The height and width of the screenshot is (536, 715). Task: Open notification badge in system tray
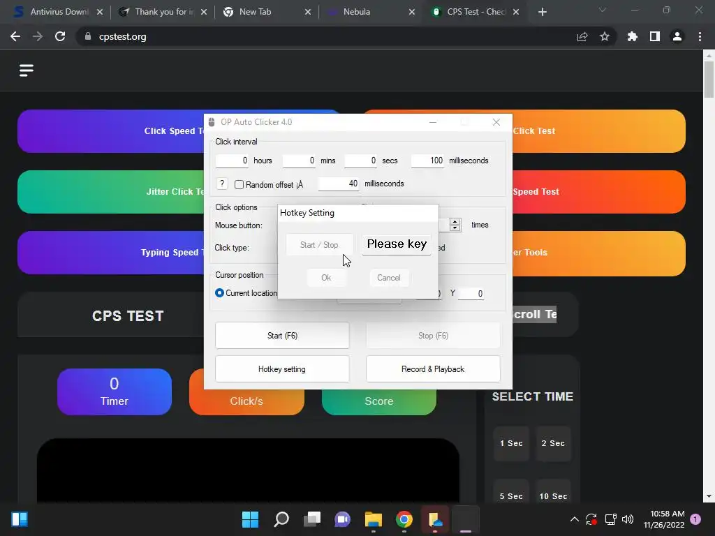695,519
